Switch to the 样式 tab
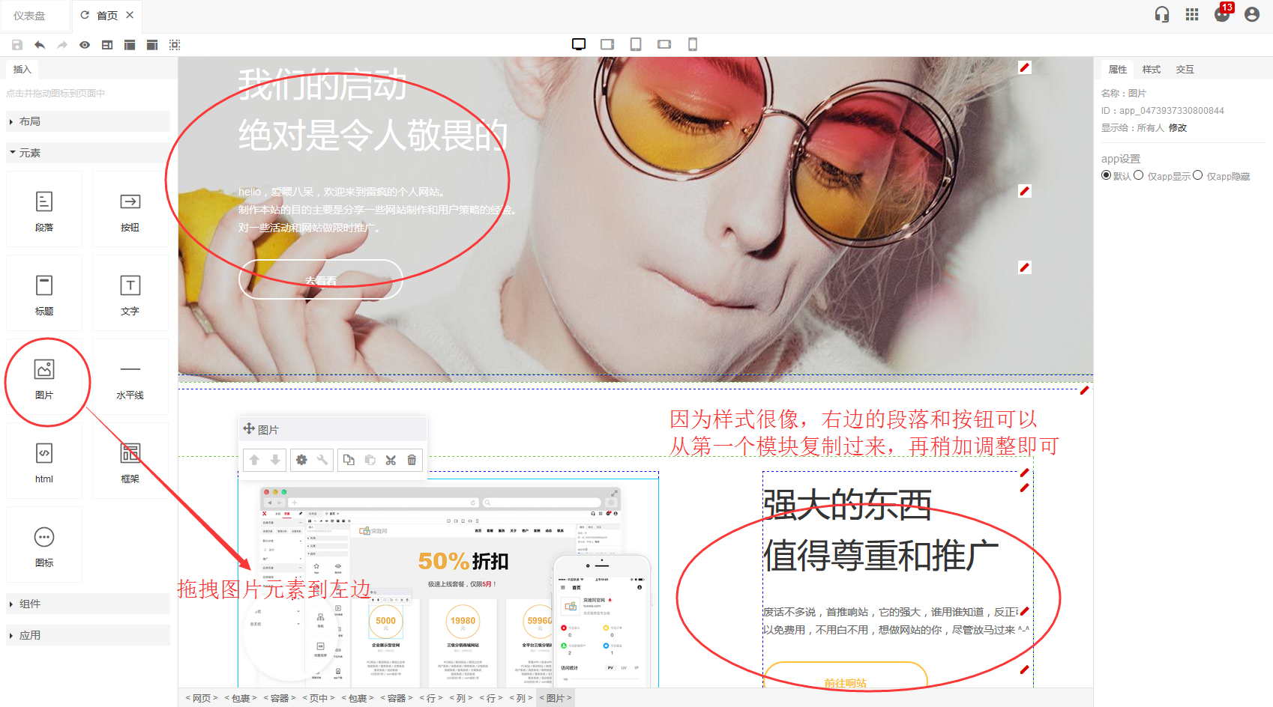This screenshot has height=707, width=1273. [x=1151, y=70]
